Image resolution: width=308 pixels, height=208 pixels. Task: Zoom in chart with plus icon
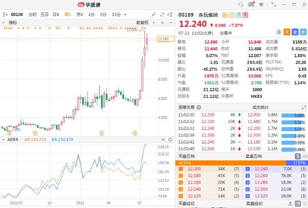click(163, 23)
